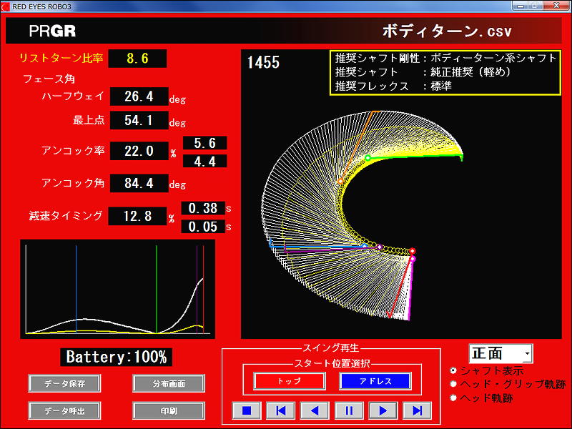
Task: Open the 分布画面 distribution screen
Action: [169, 383]
